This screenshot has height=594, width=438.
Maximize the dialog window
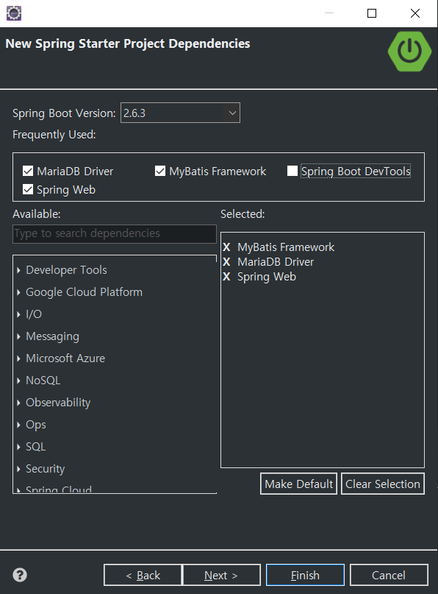tap(372, 13)
